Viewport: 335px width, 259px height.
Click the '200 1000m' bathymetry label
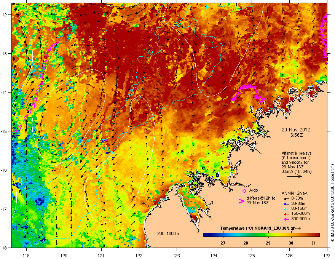tap(168, 233)
